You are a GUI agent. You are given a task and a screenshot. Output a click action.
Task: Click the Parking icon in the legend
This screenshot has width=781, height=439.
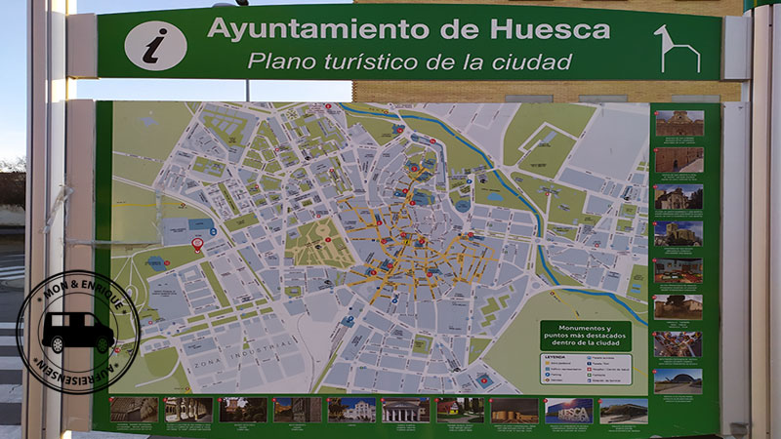point(548,375)
